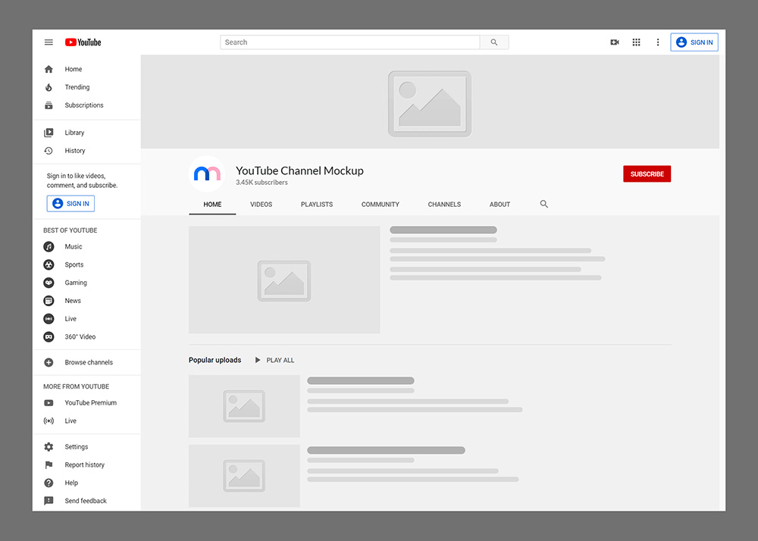Click the Settings gear icon

49,447
